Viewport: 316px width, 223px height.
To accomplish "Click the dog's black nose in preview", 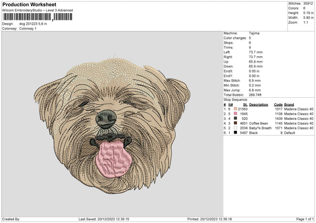I will (107, 120).
